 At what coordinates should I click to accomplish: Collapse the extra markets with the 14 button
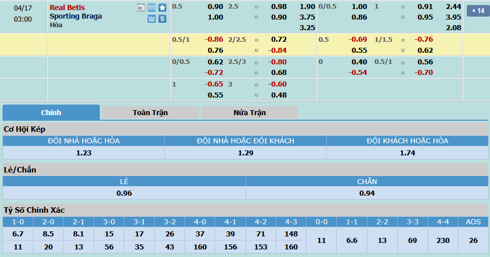[x=477, y=11]
